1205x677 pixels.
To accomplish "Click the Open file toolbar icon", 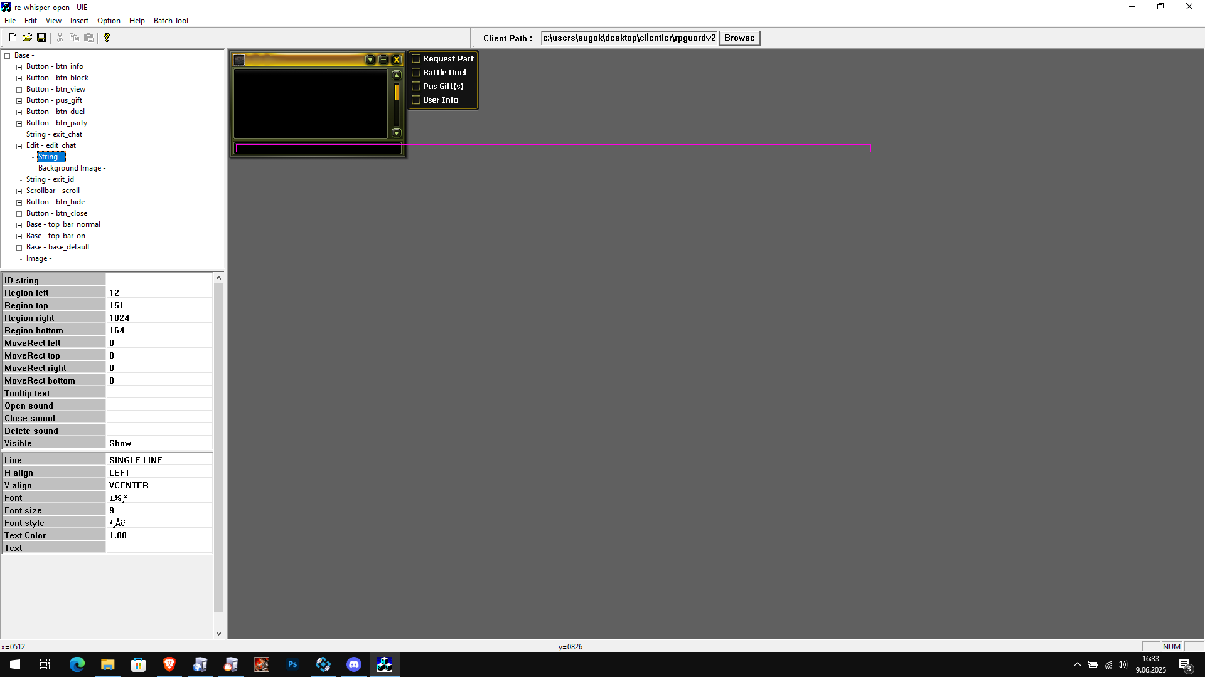I will point(27,38).
